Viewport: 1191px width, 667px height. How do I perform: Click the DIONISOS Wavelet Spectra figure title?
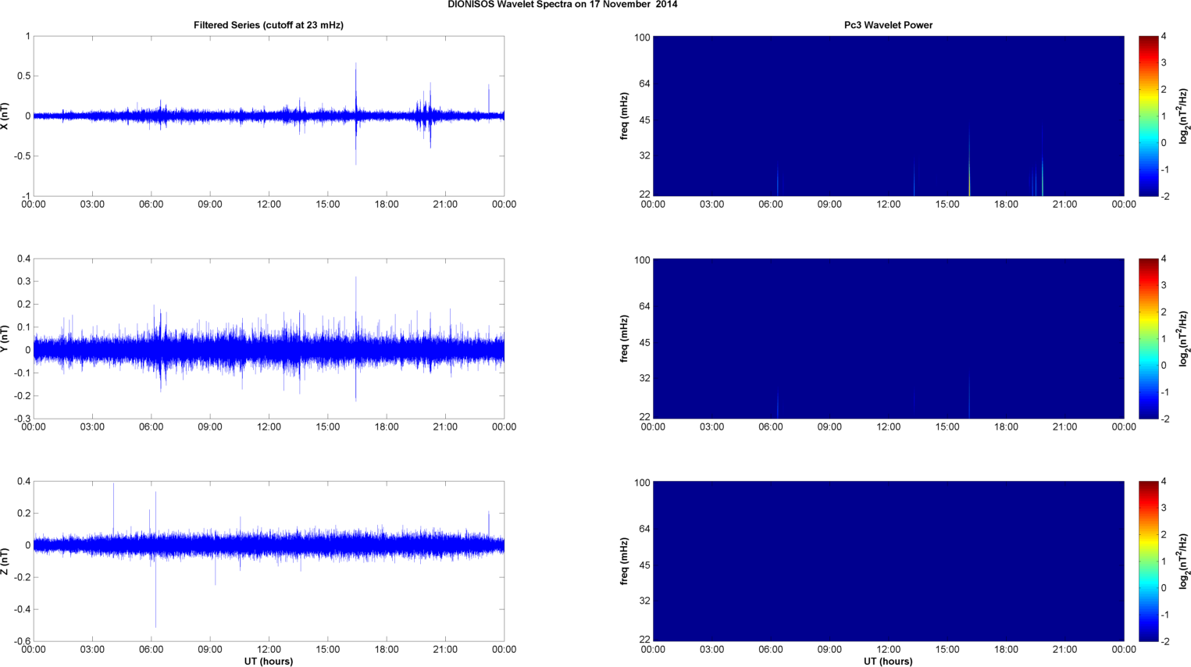pyautogui.click(x=562, y=5)
